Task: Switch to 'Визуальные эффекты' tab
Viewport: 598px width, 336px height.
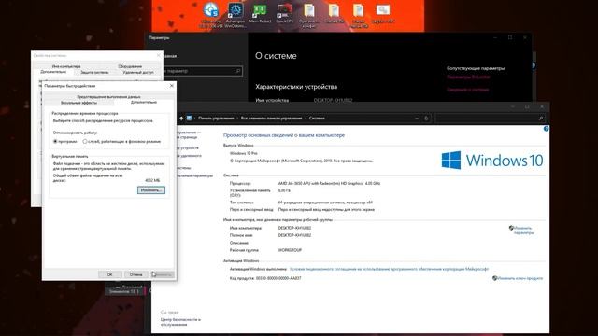Action: (78, 103)
